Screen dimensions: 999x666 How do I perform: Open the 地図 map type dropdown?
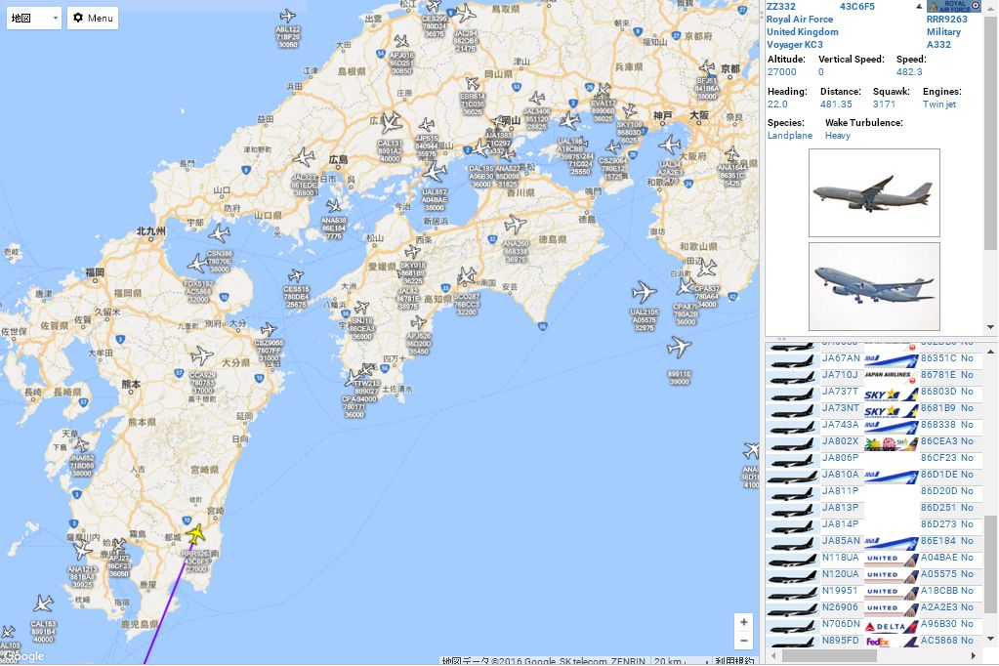34,18
